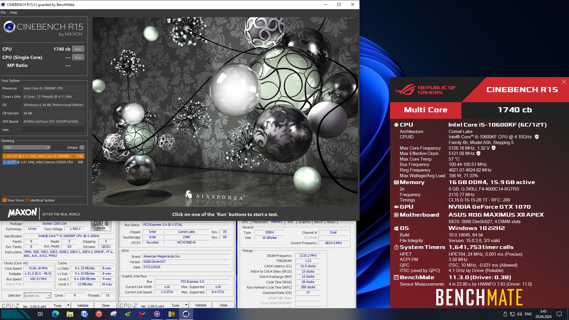Click Tools in the middle CPU-Z window
569x320 pixels.
click(x=175, y=305)
